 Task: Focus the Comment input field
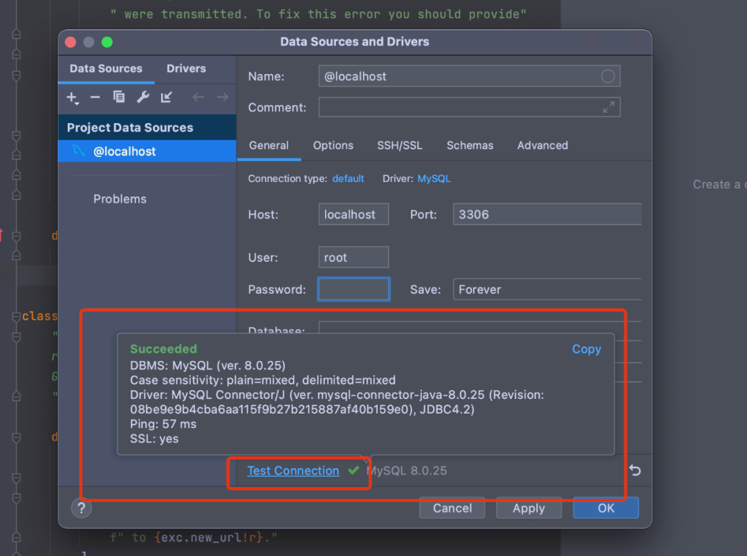pos(469,107)
